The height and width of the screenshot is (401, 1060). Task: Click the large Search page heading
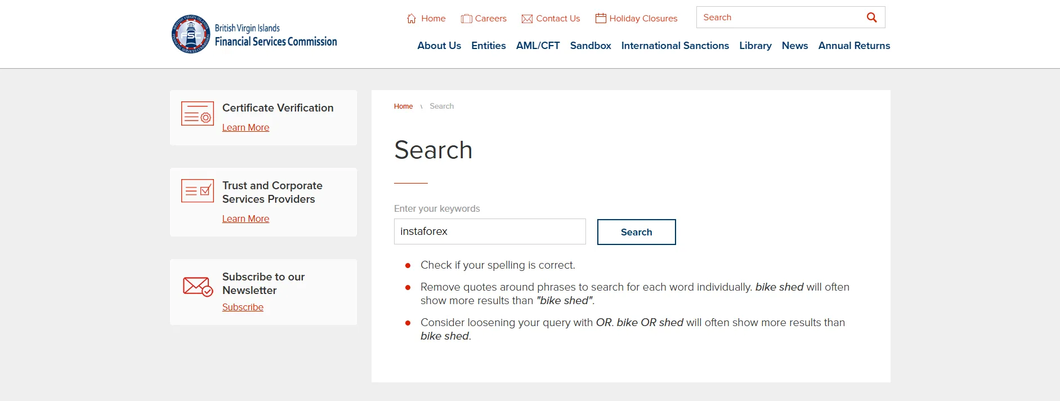(433, 150)
